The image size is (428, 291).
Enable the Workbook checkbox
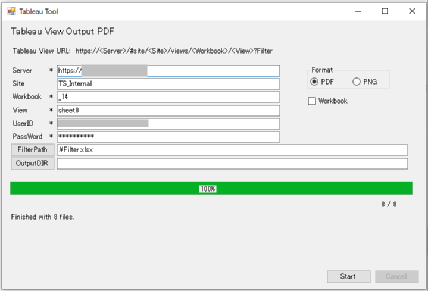coord(327,101)
